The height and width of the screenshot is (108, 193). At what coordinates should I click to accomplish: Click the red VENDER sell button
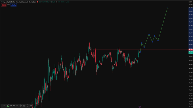[x=4, y=5]
